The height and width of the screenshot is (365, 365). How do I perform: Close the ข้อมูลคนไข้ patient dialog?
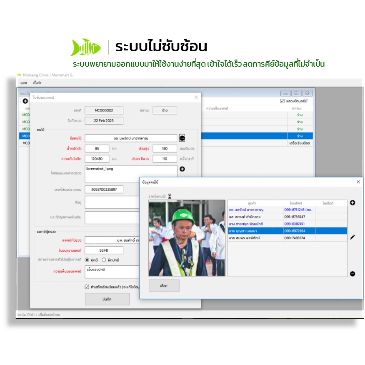[x=358, y=182]
